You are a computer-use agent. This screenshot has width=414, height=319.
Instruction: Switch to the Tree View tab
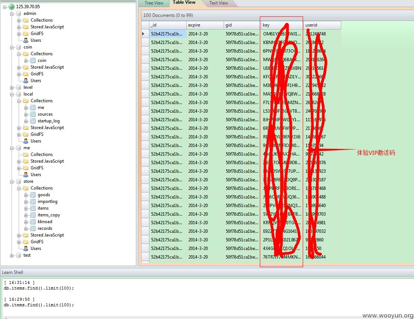coord(154,3)
